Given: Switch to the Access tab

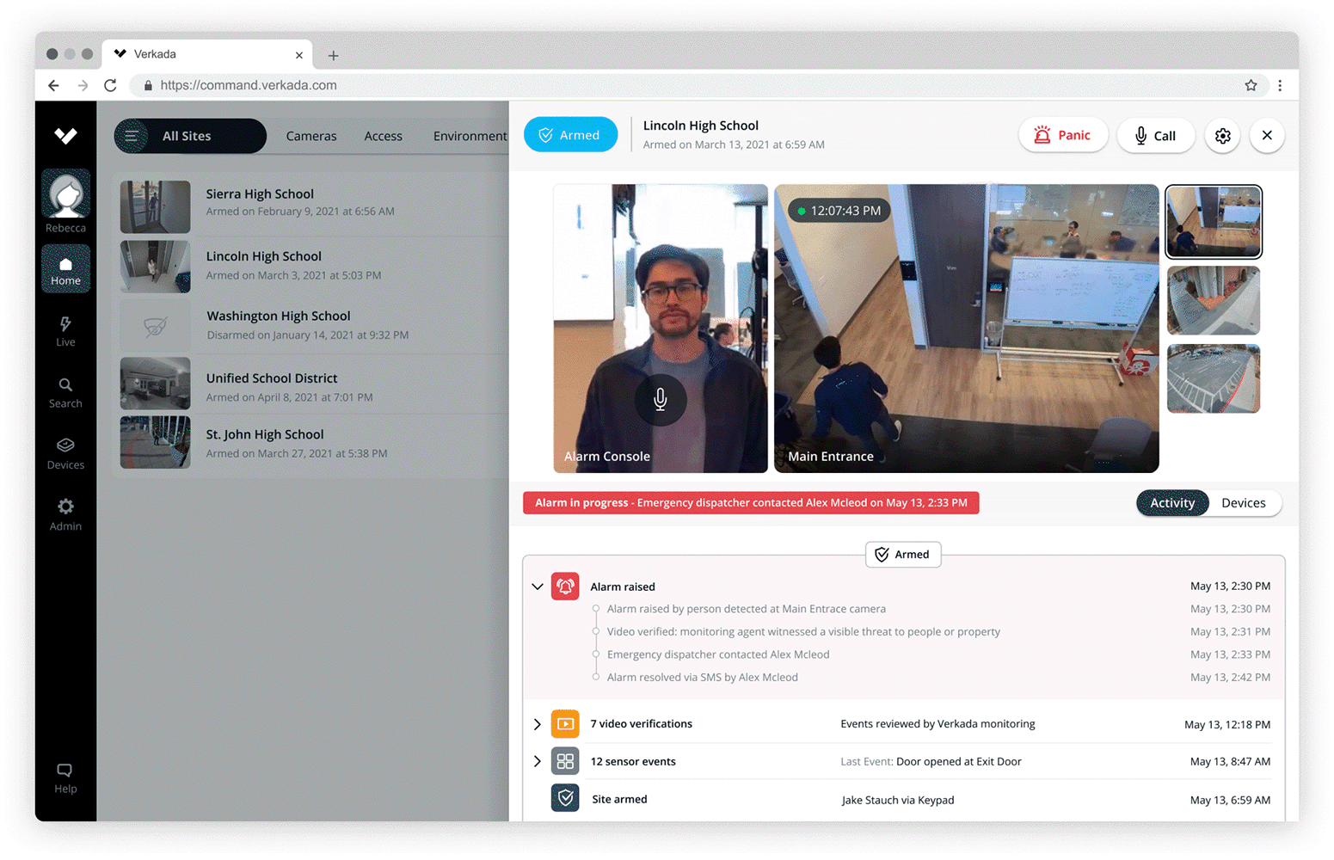Looking at the screenshot, I should 383,136.
